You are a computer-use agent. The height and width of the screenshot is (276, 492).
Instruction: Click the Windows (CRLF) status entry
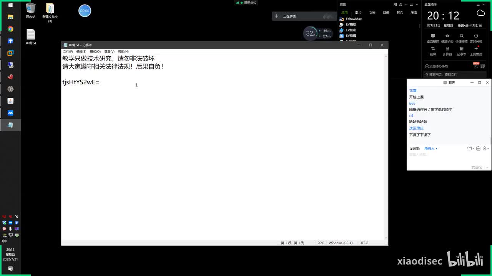pos(341,243)
